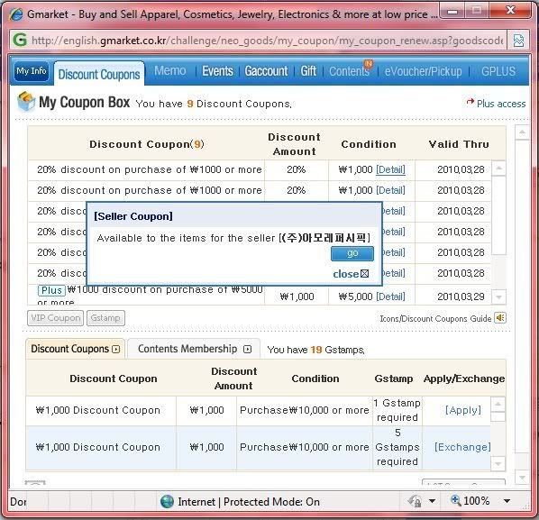Open the Events menu item
Viewport: 539px width, 520px height.
point(217,71)
